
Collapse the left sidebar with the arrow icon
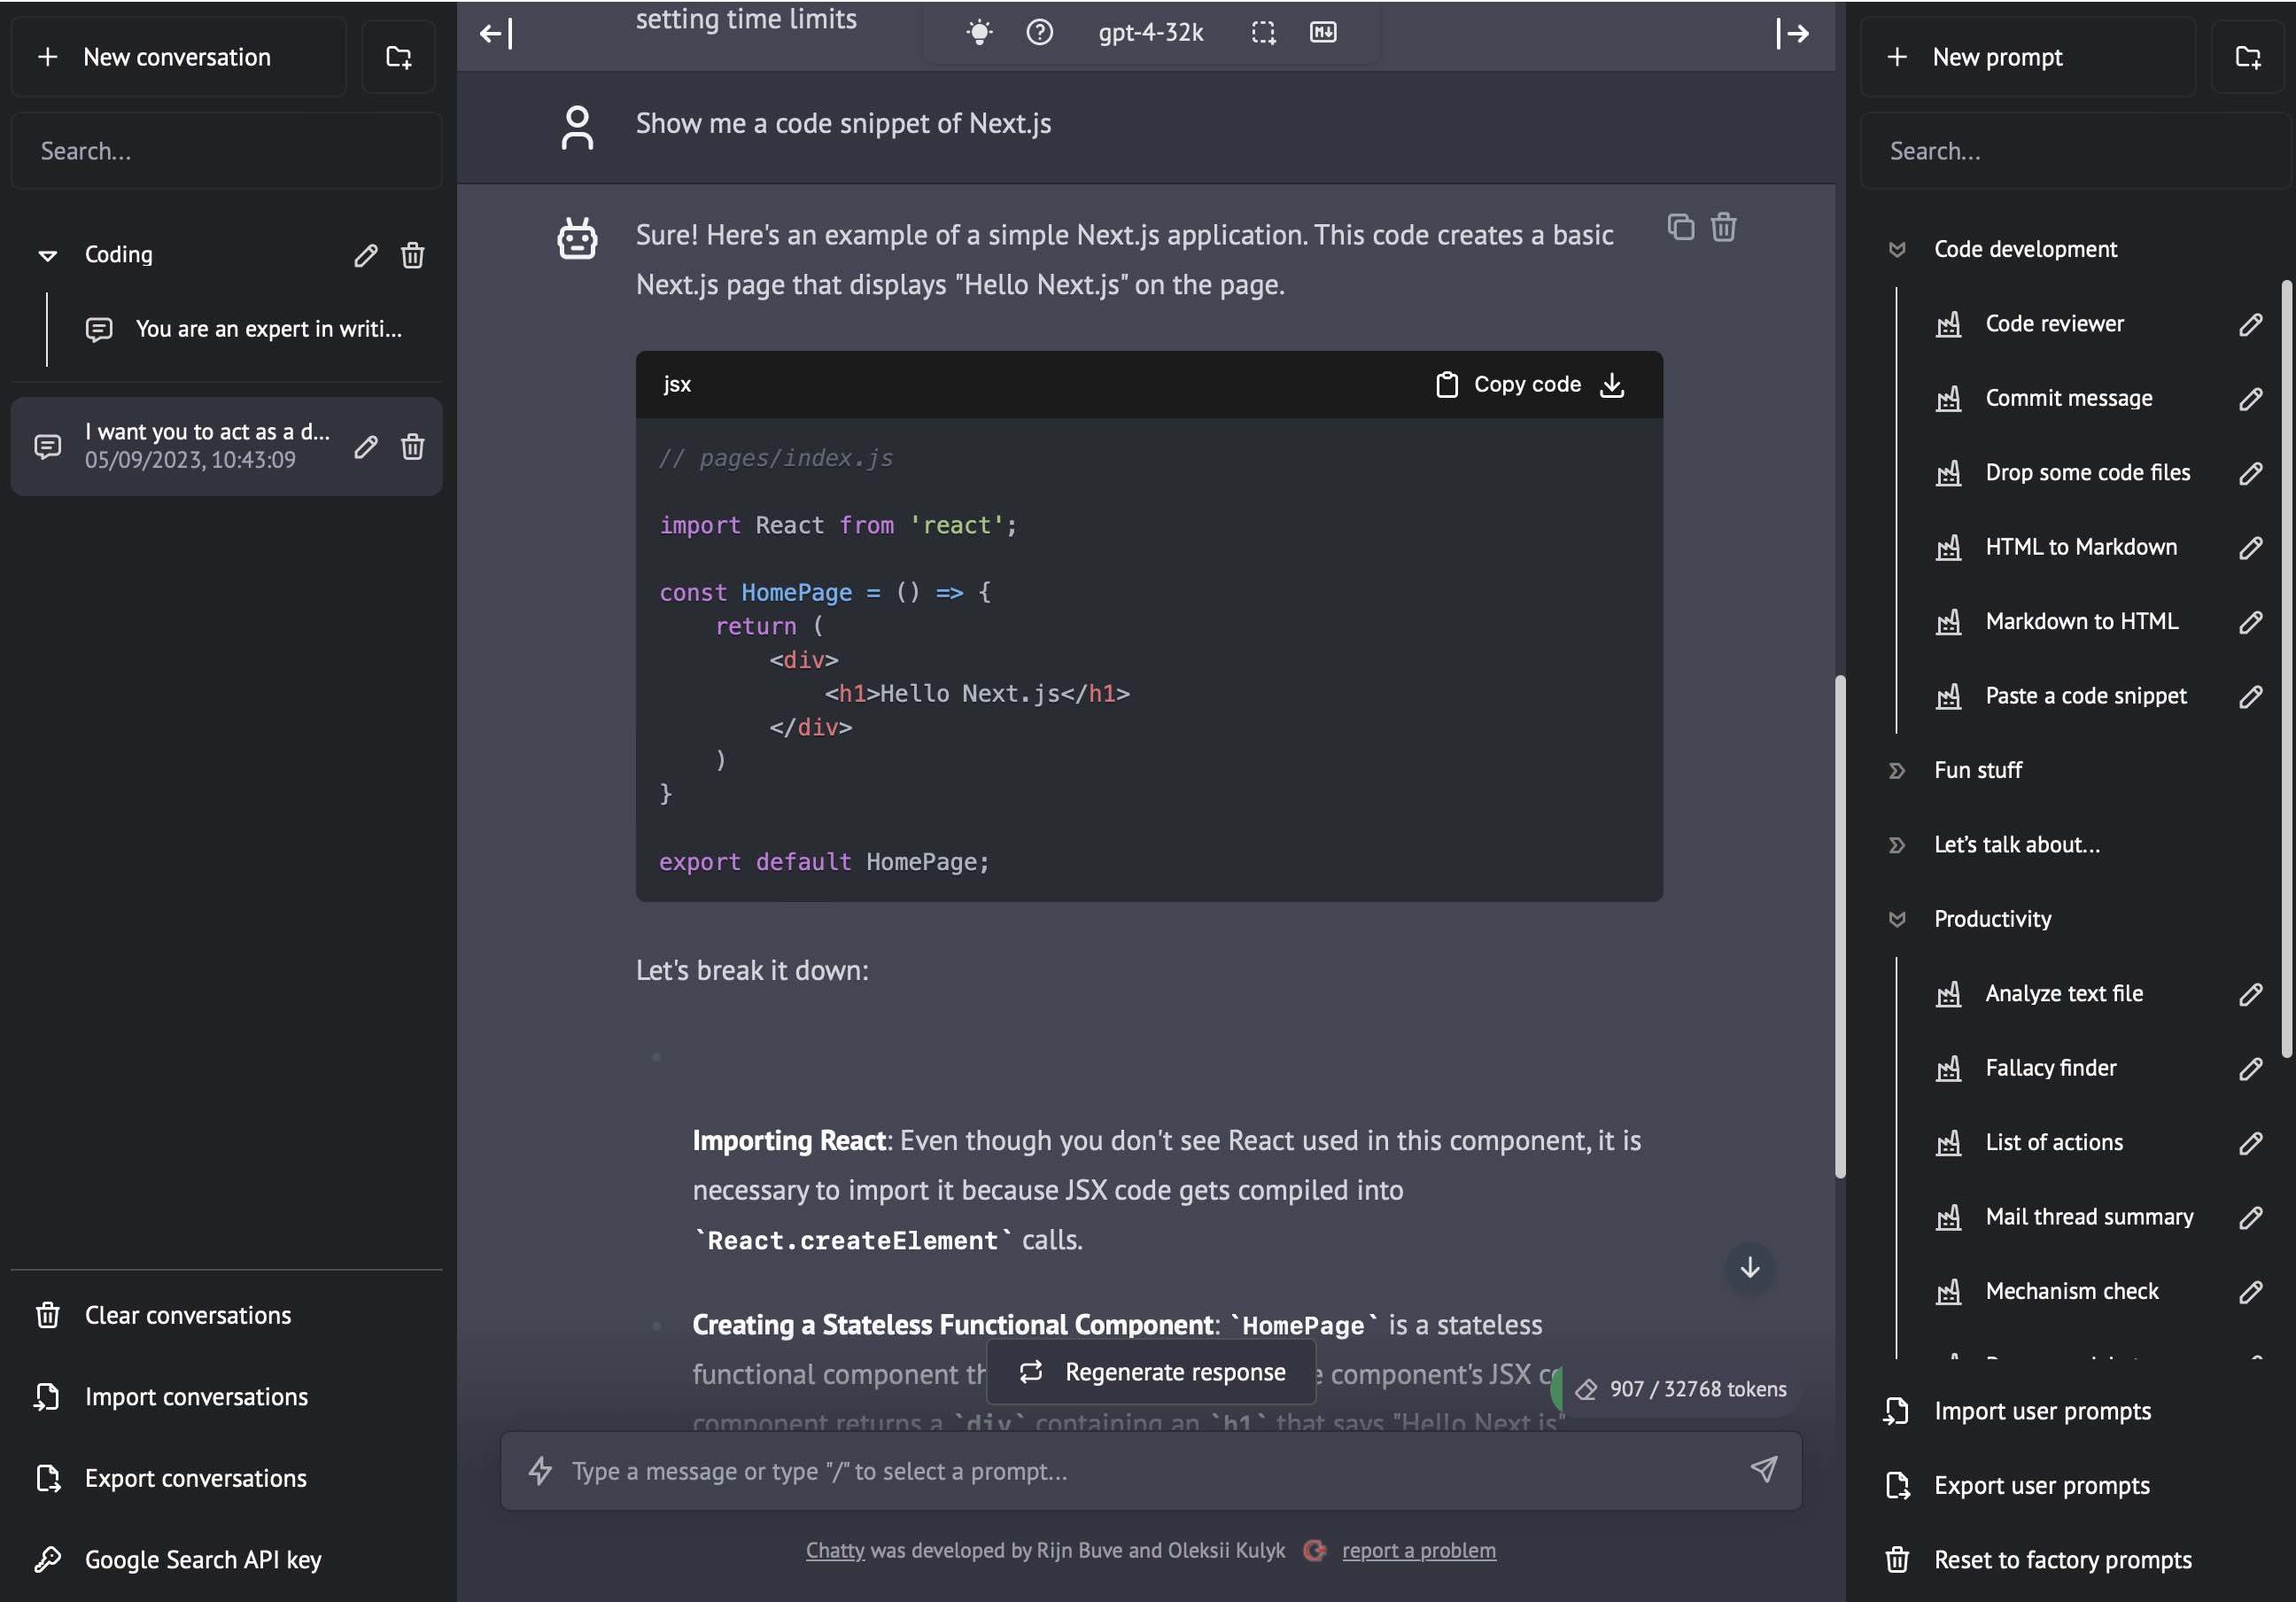pos(496,34)
